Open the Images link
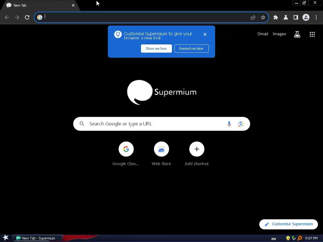Screen dimensions: 323x242 279,34
